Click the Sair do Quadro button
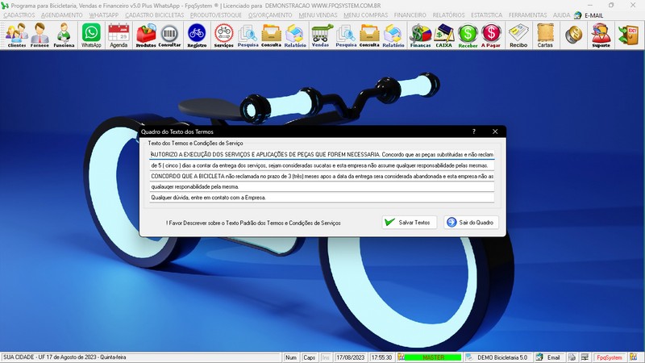The image size is (645, 363). pyautogui.click(x=472, y=222)
